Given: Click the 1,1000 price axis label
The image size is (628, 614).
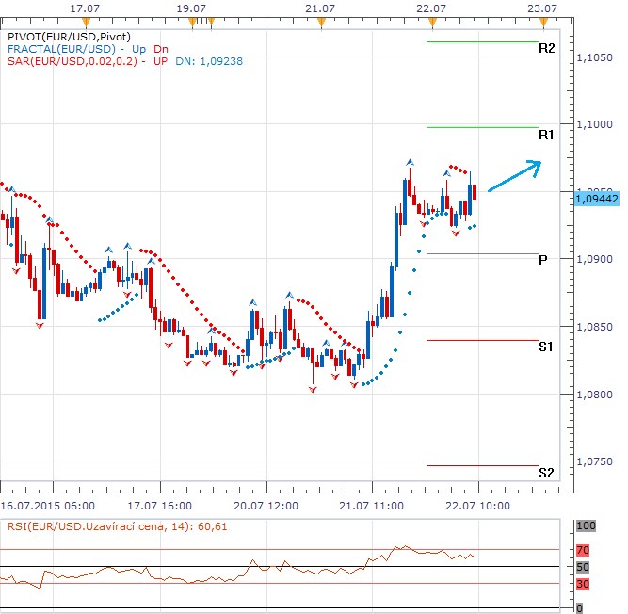Looking at the screenshot, I should 595,125.
